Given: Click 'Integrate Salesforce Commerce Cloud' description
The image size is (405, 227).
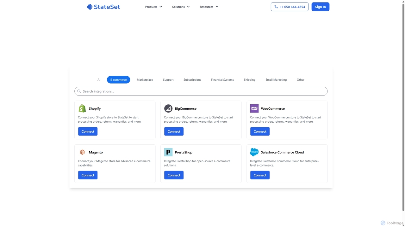Looking at the screenshot, I should 284,163.
